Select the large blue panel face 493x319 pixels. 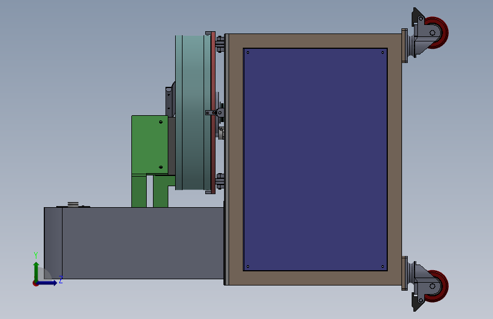[315, 159]
